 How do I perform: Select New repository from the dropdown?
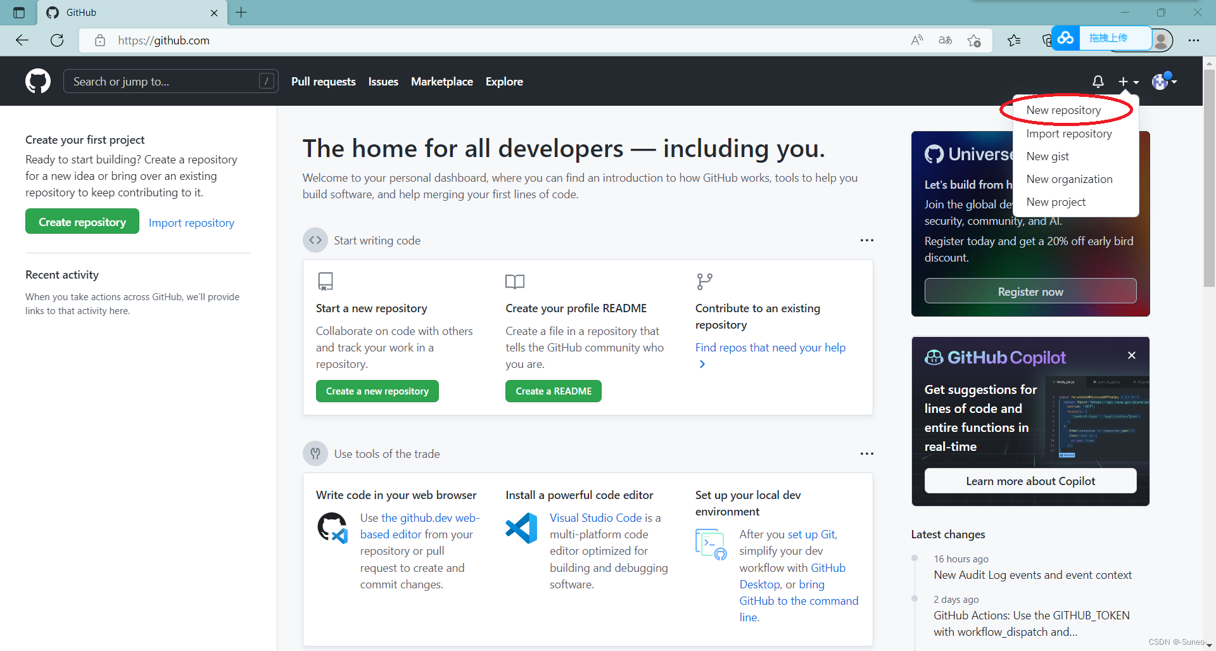pos(1064,110)
